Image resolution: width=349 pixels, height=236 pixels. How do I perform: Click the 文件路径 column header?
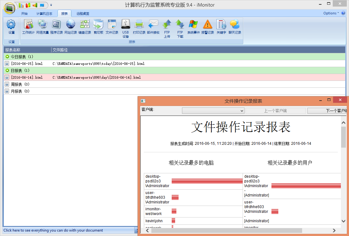pos(60,50)
